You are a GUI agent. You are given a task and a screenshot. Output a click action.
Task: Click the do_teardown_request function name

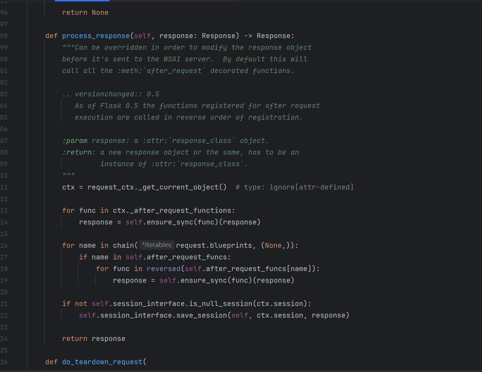click(102, 362)
